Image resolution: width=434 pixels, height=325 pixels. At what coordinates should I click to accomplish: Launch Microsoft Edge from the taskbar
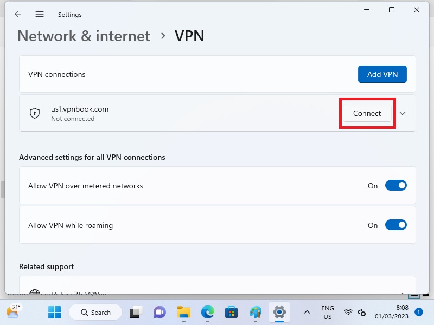click(208, 313)
